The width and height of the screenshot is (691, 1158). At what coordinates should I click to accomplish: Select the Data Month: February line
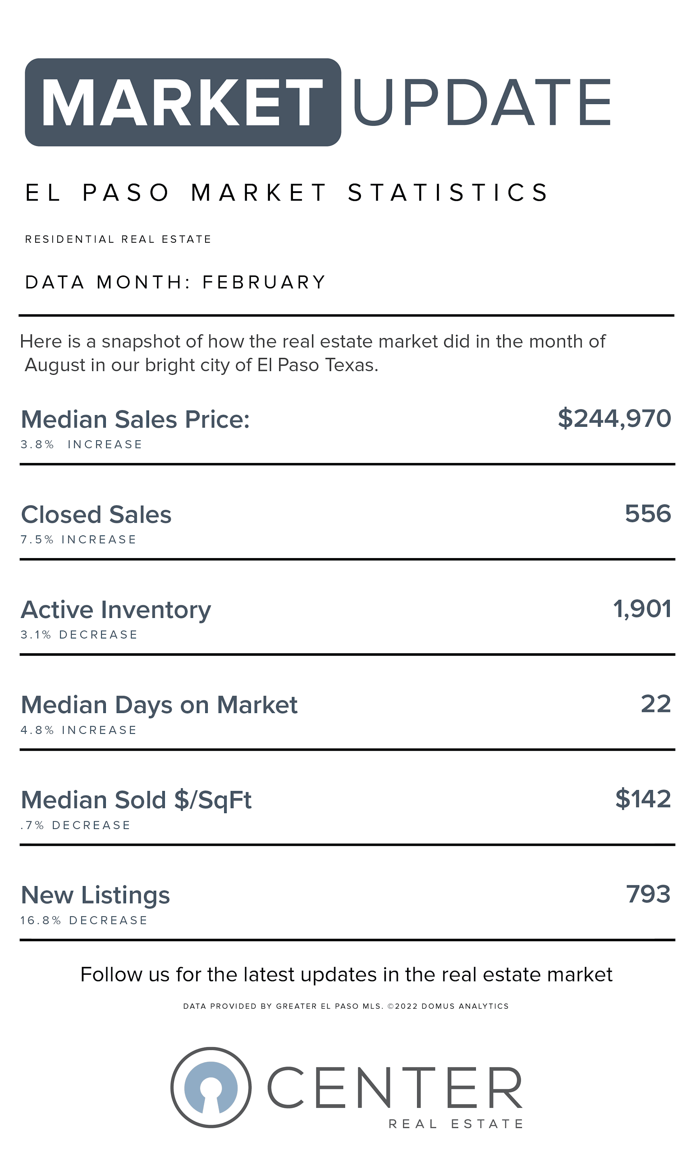(x=176, y=282)
